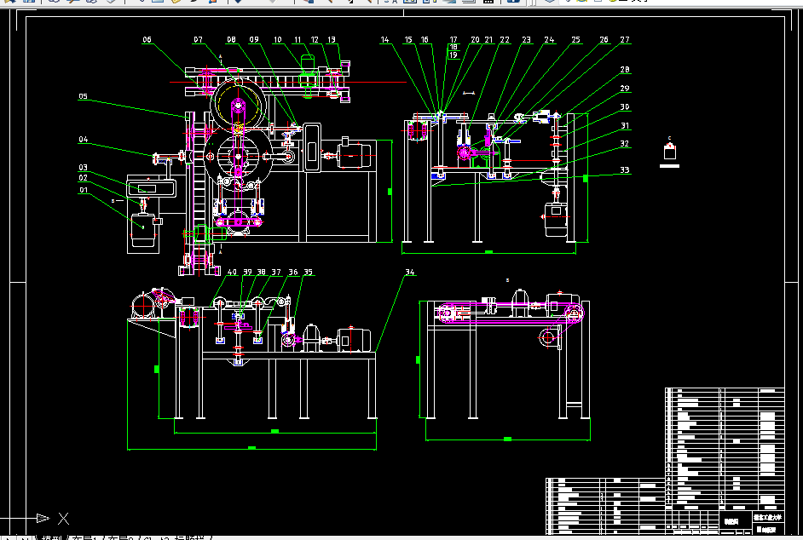Click part number label 28
803x540 pixels.
pos(625,70)
